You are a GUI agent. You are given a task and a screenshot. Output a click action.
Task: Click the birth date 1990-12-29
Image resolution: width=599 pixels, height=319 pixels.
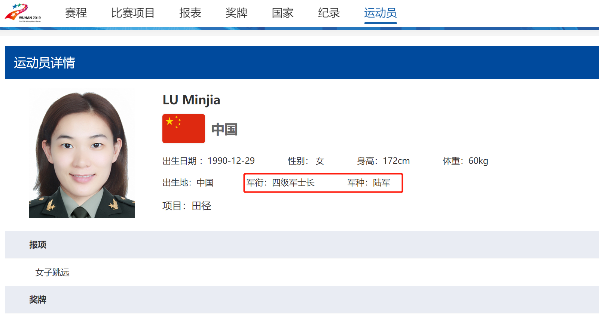[x=231, y=161]
